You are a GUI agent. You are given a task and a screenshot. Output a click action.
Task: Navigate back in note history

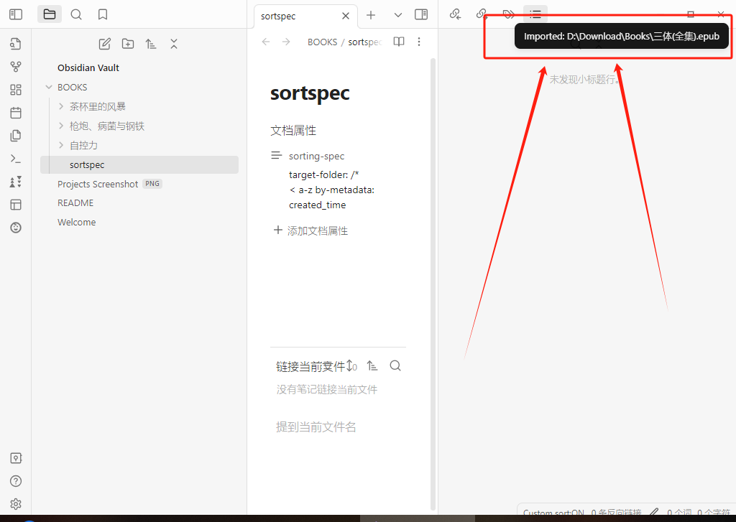coord(266,42)
